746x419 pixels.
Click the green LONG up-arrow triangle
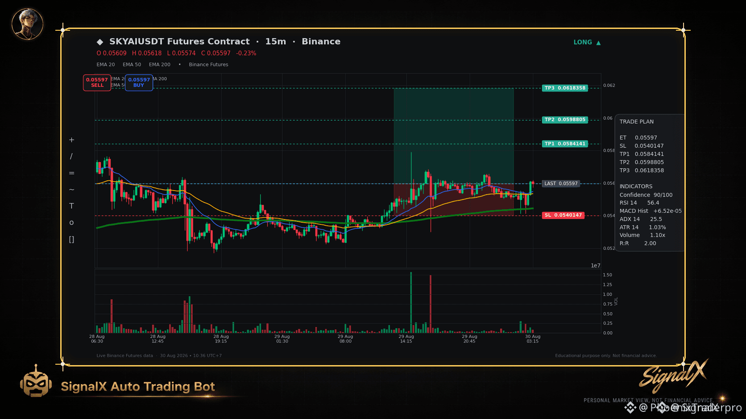(598, 43)
